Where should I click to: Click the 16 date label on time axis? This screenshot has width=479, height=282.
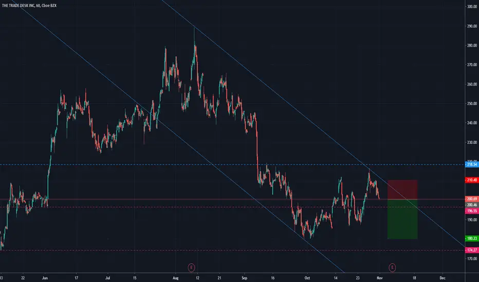tap(273, 278)
